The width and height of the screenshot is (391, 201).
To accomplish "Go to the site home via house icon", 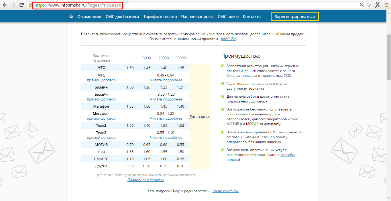I will click(71, 16).
